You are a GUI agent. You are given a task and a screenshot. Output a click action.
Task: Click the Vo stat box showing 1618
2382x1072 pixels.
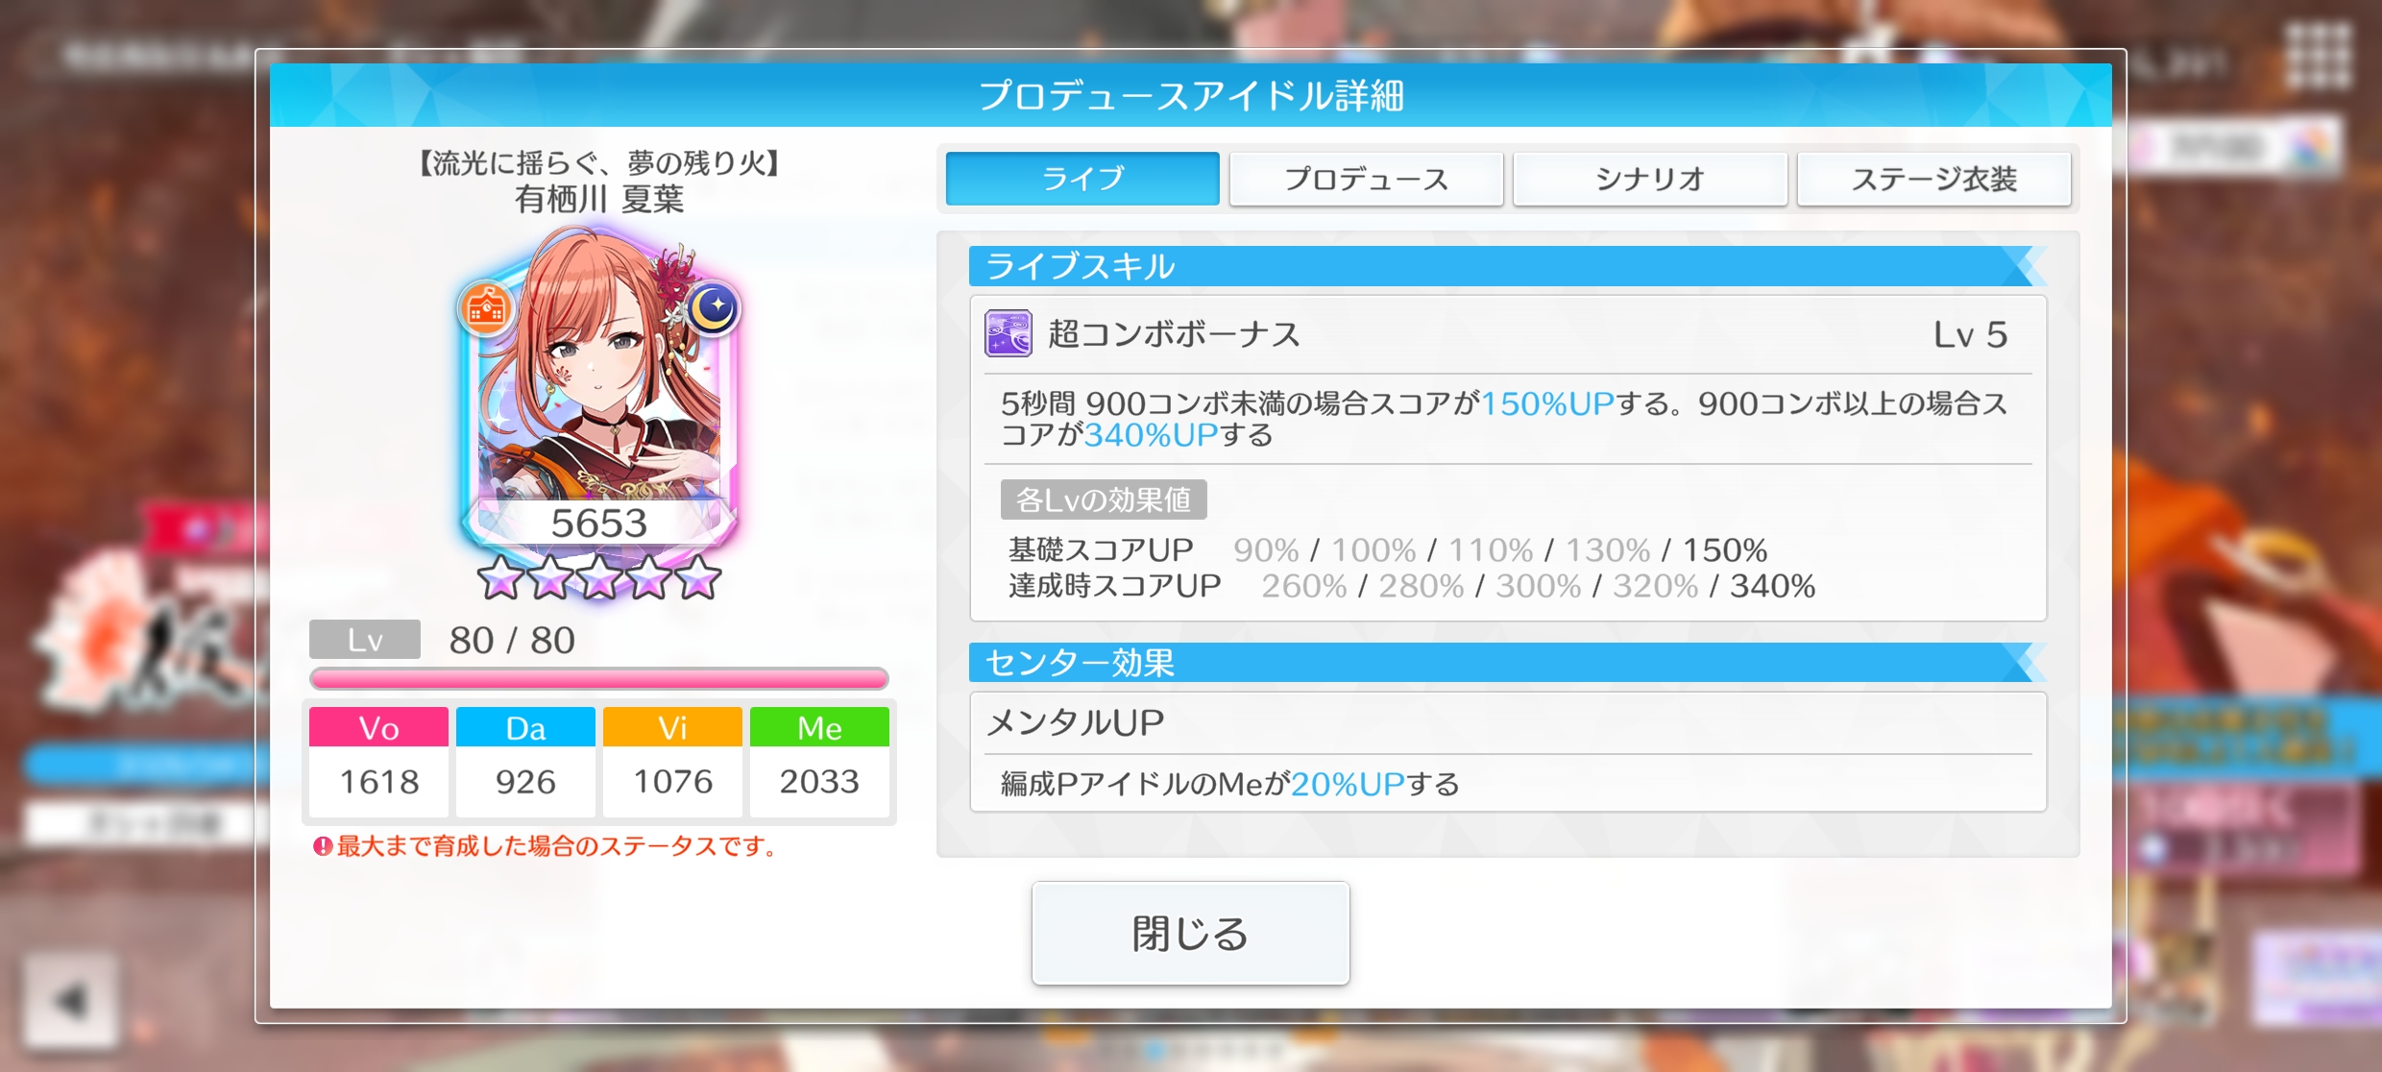[378, 763]
